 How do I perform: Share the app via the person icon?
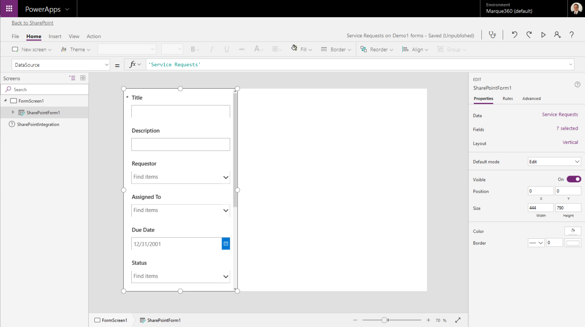click(x=557, y=35)
